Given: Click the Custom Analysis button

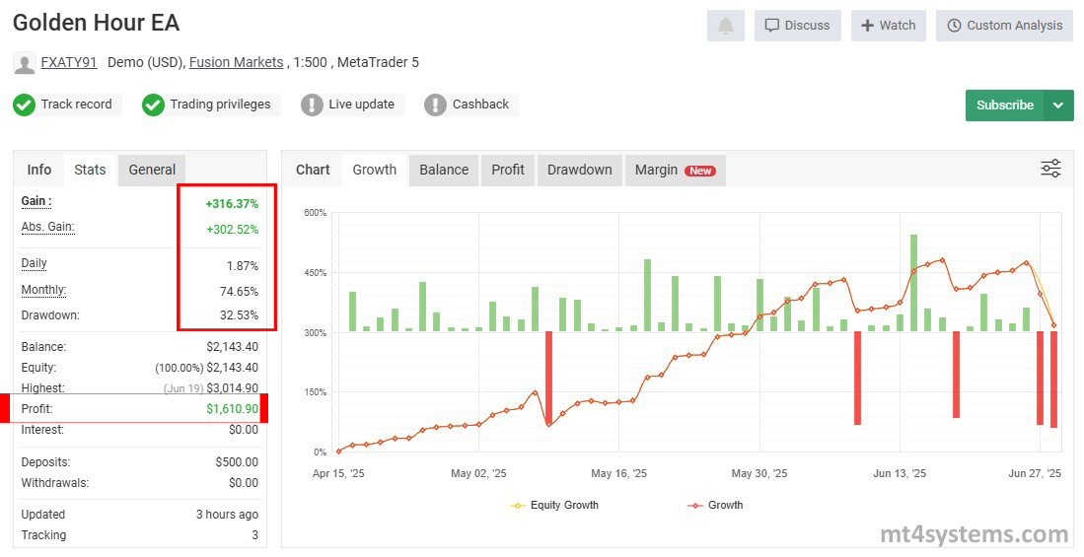Looking at the screenshot, I should click(x=1004, y=26).
